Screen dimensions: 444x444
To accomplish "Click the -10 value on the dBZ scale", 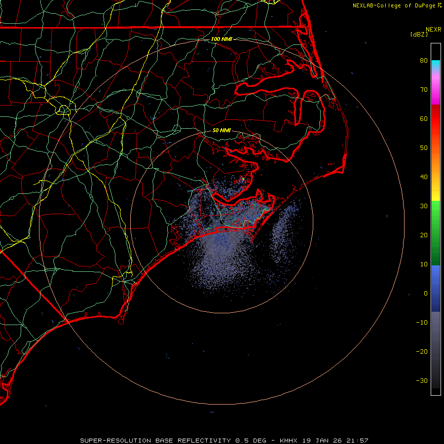I will [422, 323].
